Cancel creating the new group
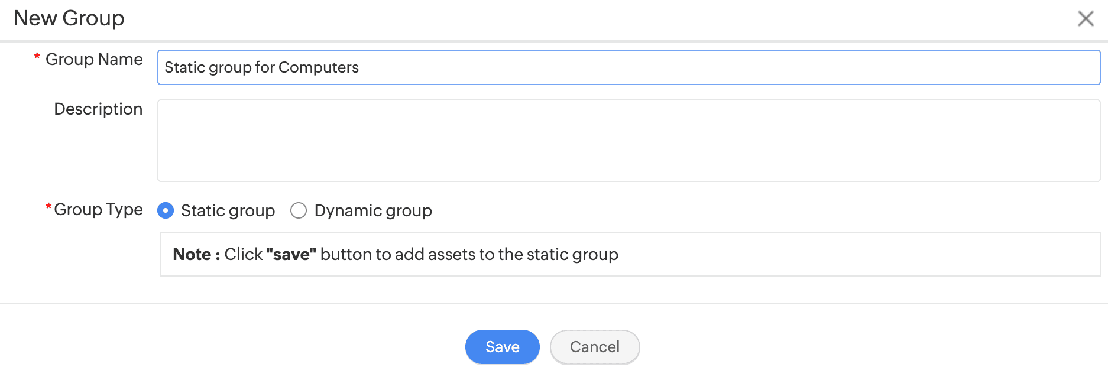The height and width of the screenshot is (377, 1108). 594,347
